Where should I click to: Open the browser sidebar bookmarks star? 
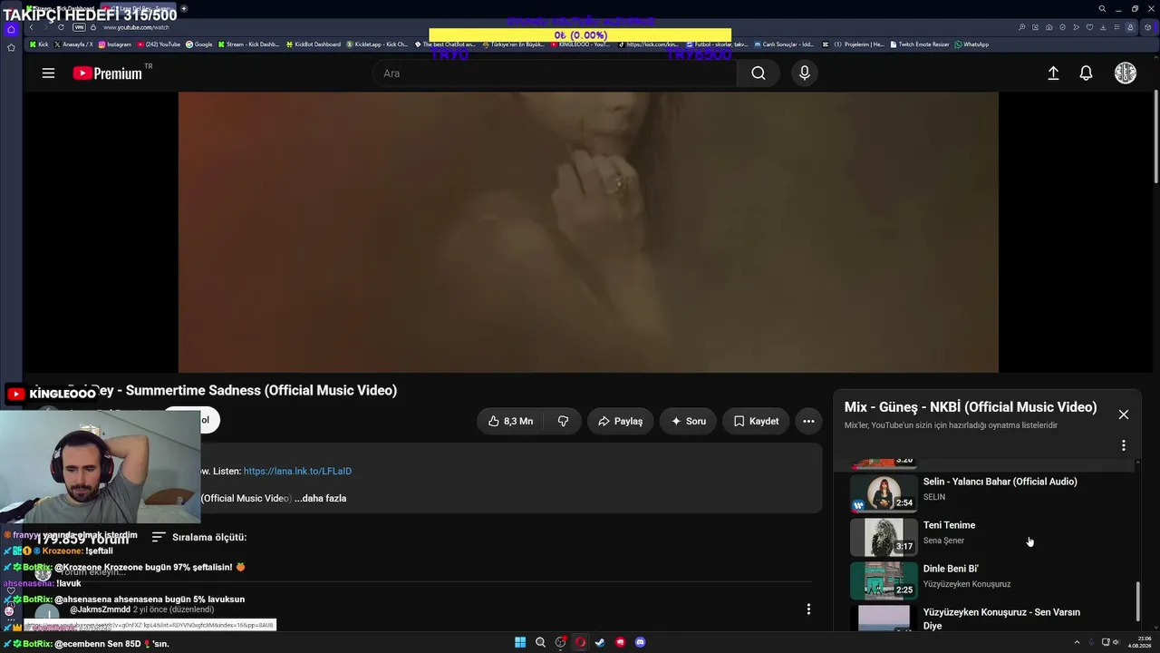tap(11, 47)
